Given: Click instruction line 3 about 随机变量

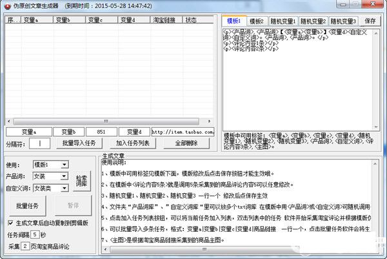Looking at the screenshot, I should 184,196.
